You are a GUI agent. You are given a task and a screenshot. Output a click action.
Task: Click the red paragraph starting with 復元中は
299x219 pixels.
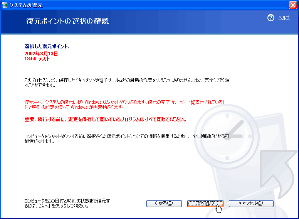click(126, 105)
